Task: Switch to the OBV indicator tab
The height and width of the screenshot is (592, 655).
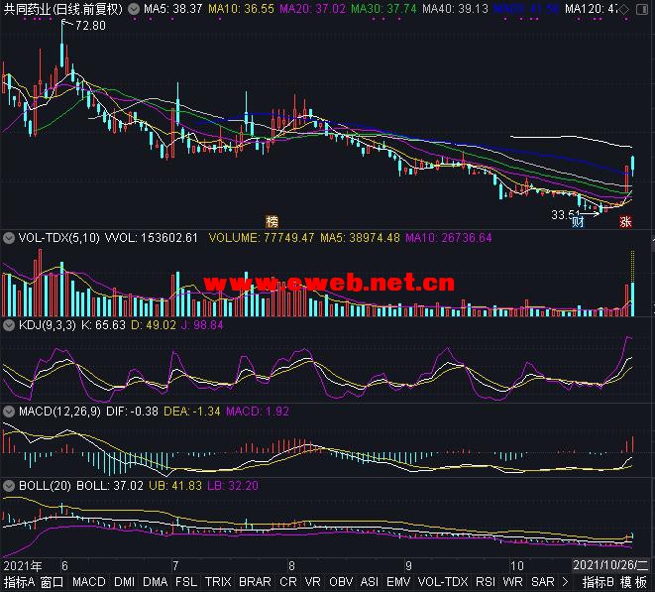Action: coord(340,582)
